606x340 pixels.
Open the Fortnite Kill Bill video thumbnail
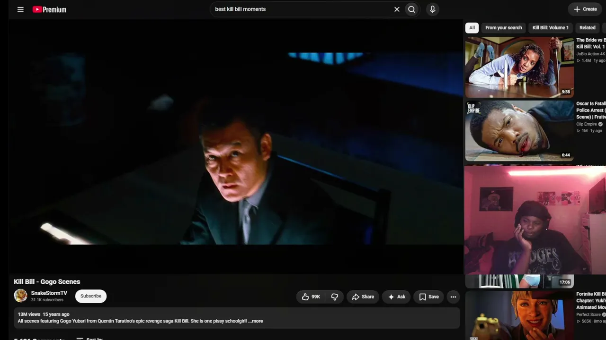tap(519, 315)
